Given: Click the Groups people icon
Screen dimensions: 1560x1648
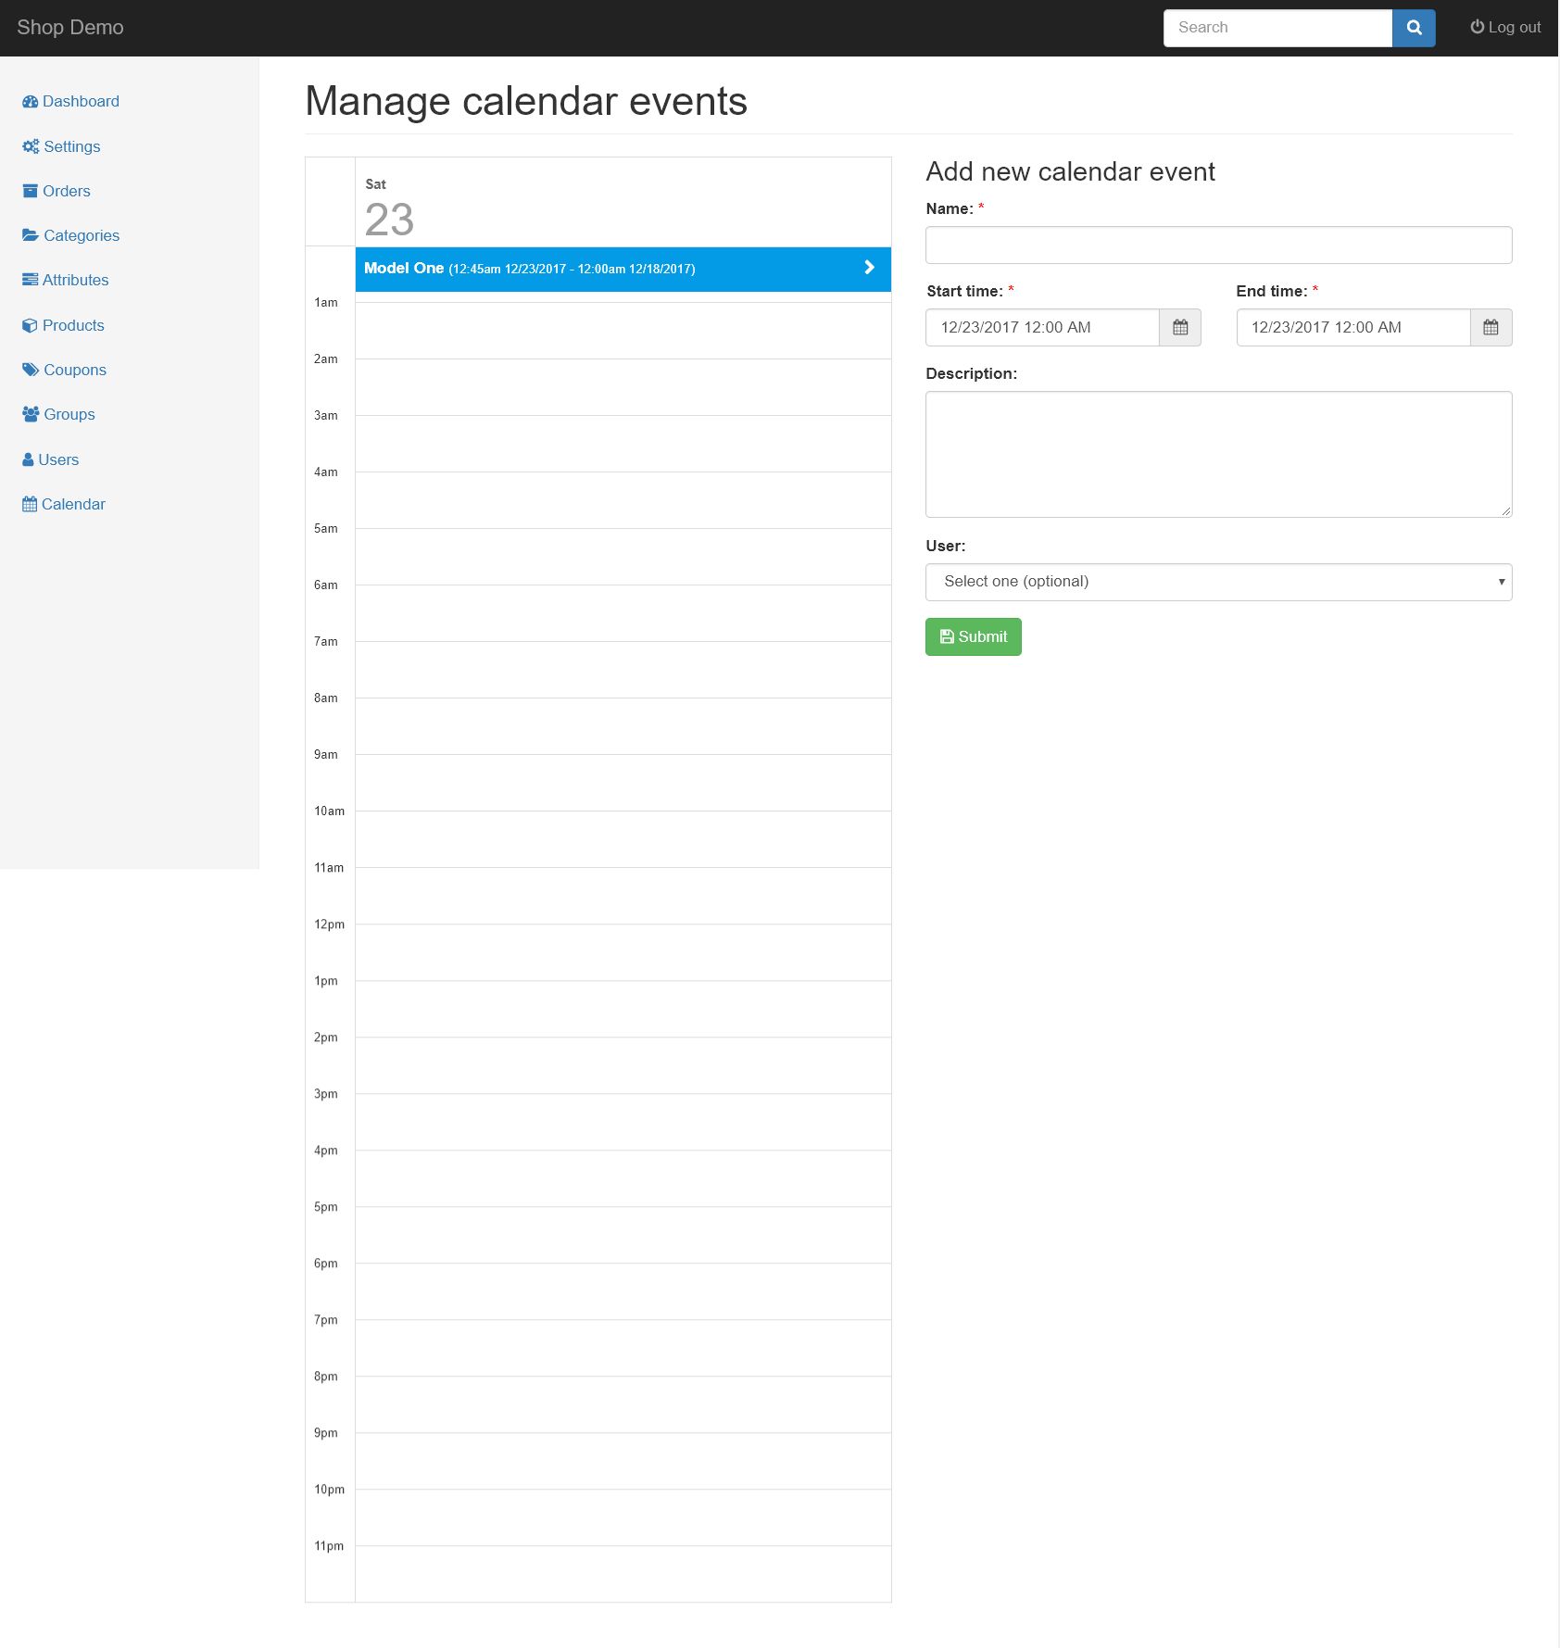Looking at the screenshot, I should pyautogui.click(x=31, y=414).
